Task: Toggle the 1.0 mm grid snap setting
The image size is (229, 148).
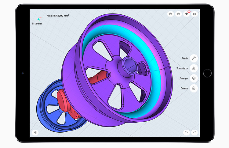Action: point(37,24)
